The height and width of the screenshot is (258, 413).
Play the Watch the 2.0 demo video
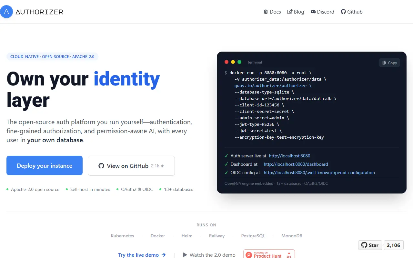click(x=209, y=255)
